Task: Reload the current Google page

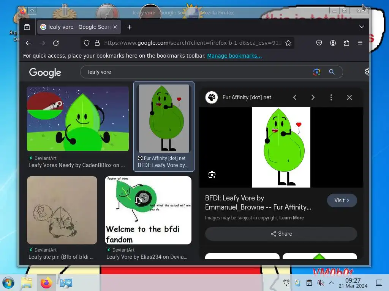Action: tap(56, 43)
